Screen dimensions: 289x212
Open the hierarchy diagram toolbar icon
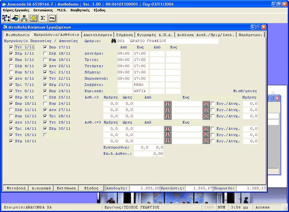point(24,18)
